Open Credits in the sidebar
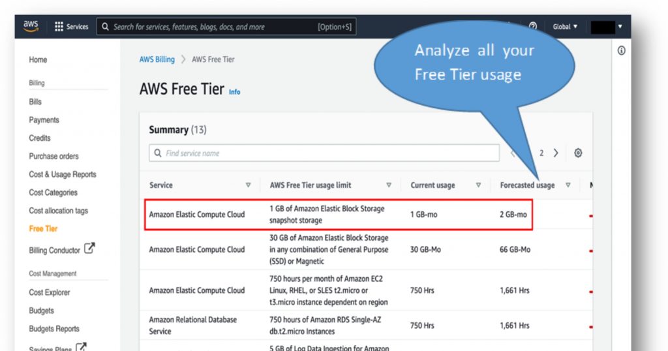668x351 pixels. 40,138
